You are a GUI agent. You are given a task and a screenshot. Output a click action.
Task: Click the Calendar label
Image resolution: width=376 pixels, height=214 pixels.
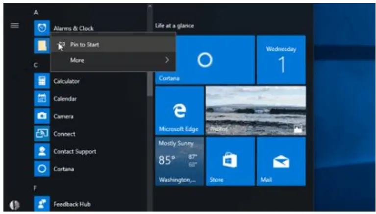click(x=65, y=98)
